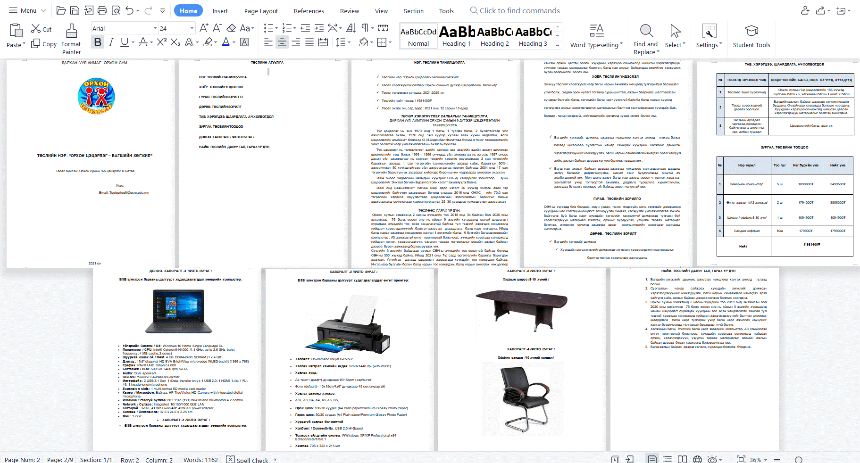Screen dimensions: 860x463
Task: Decrease paragraph indent
Action: click(305, 28)
